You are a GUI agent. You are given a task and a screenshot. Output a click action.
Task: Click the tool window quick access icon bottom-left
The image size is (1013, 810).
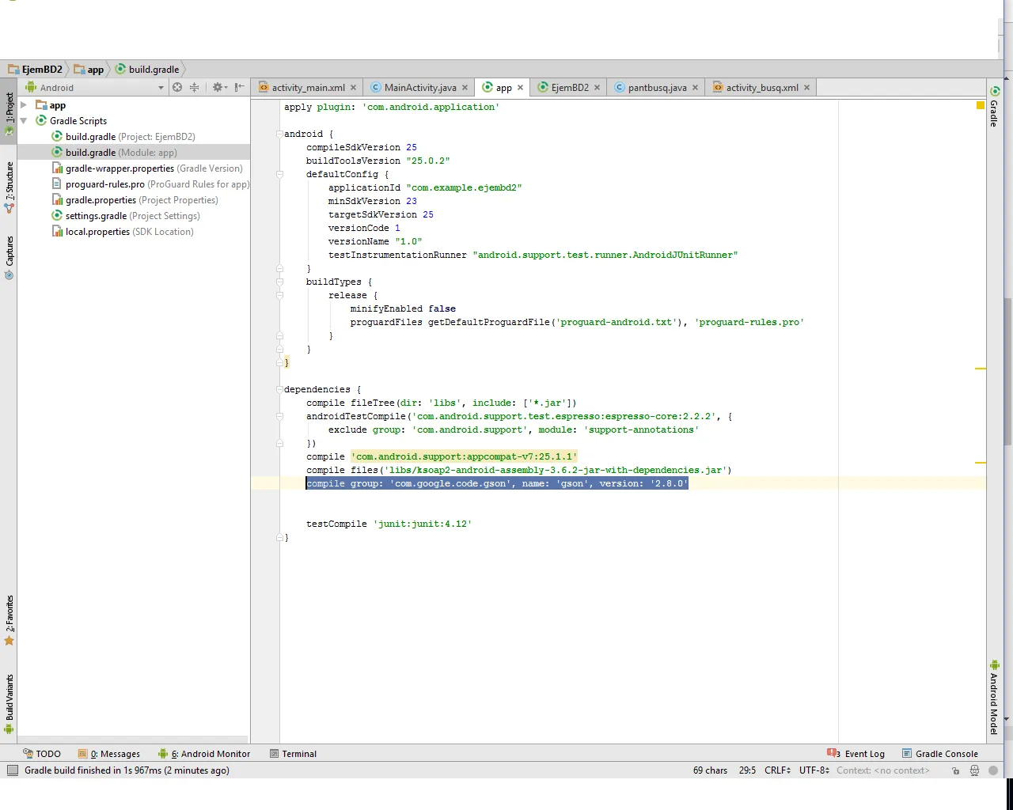point(12,770)
